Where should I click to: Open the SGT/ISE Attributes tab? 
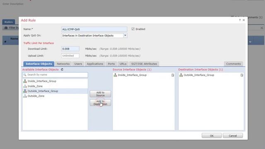(144, 64)
